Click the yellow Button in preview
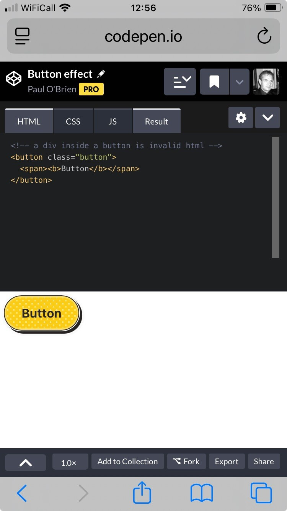This screenshot has height=511, width=287. [42, 314]
